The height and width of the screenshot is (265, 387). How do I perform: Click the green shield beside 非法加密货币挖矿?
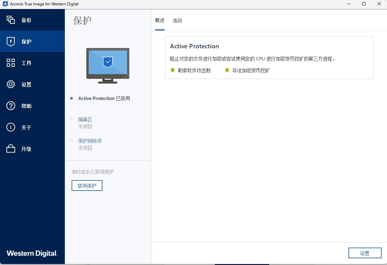(x=227, y=70)
